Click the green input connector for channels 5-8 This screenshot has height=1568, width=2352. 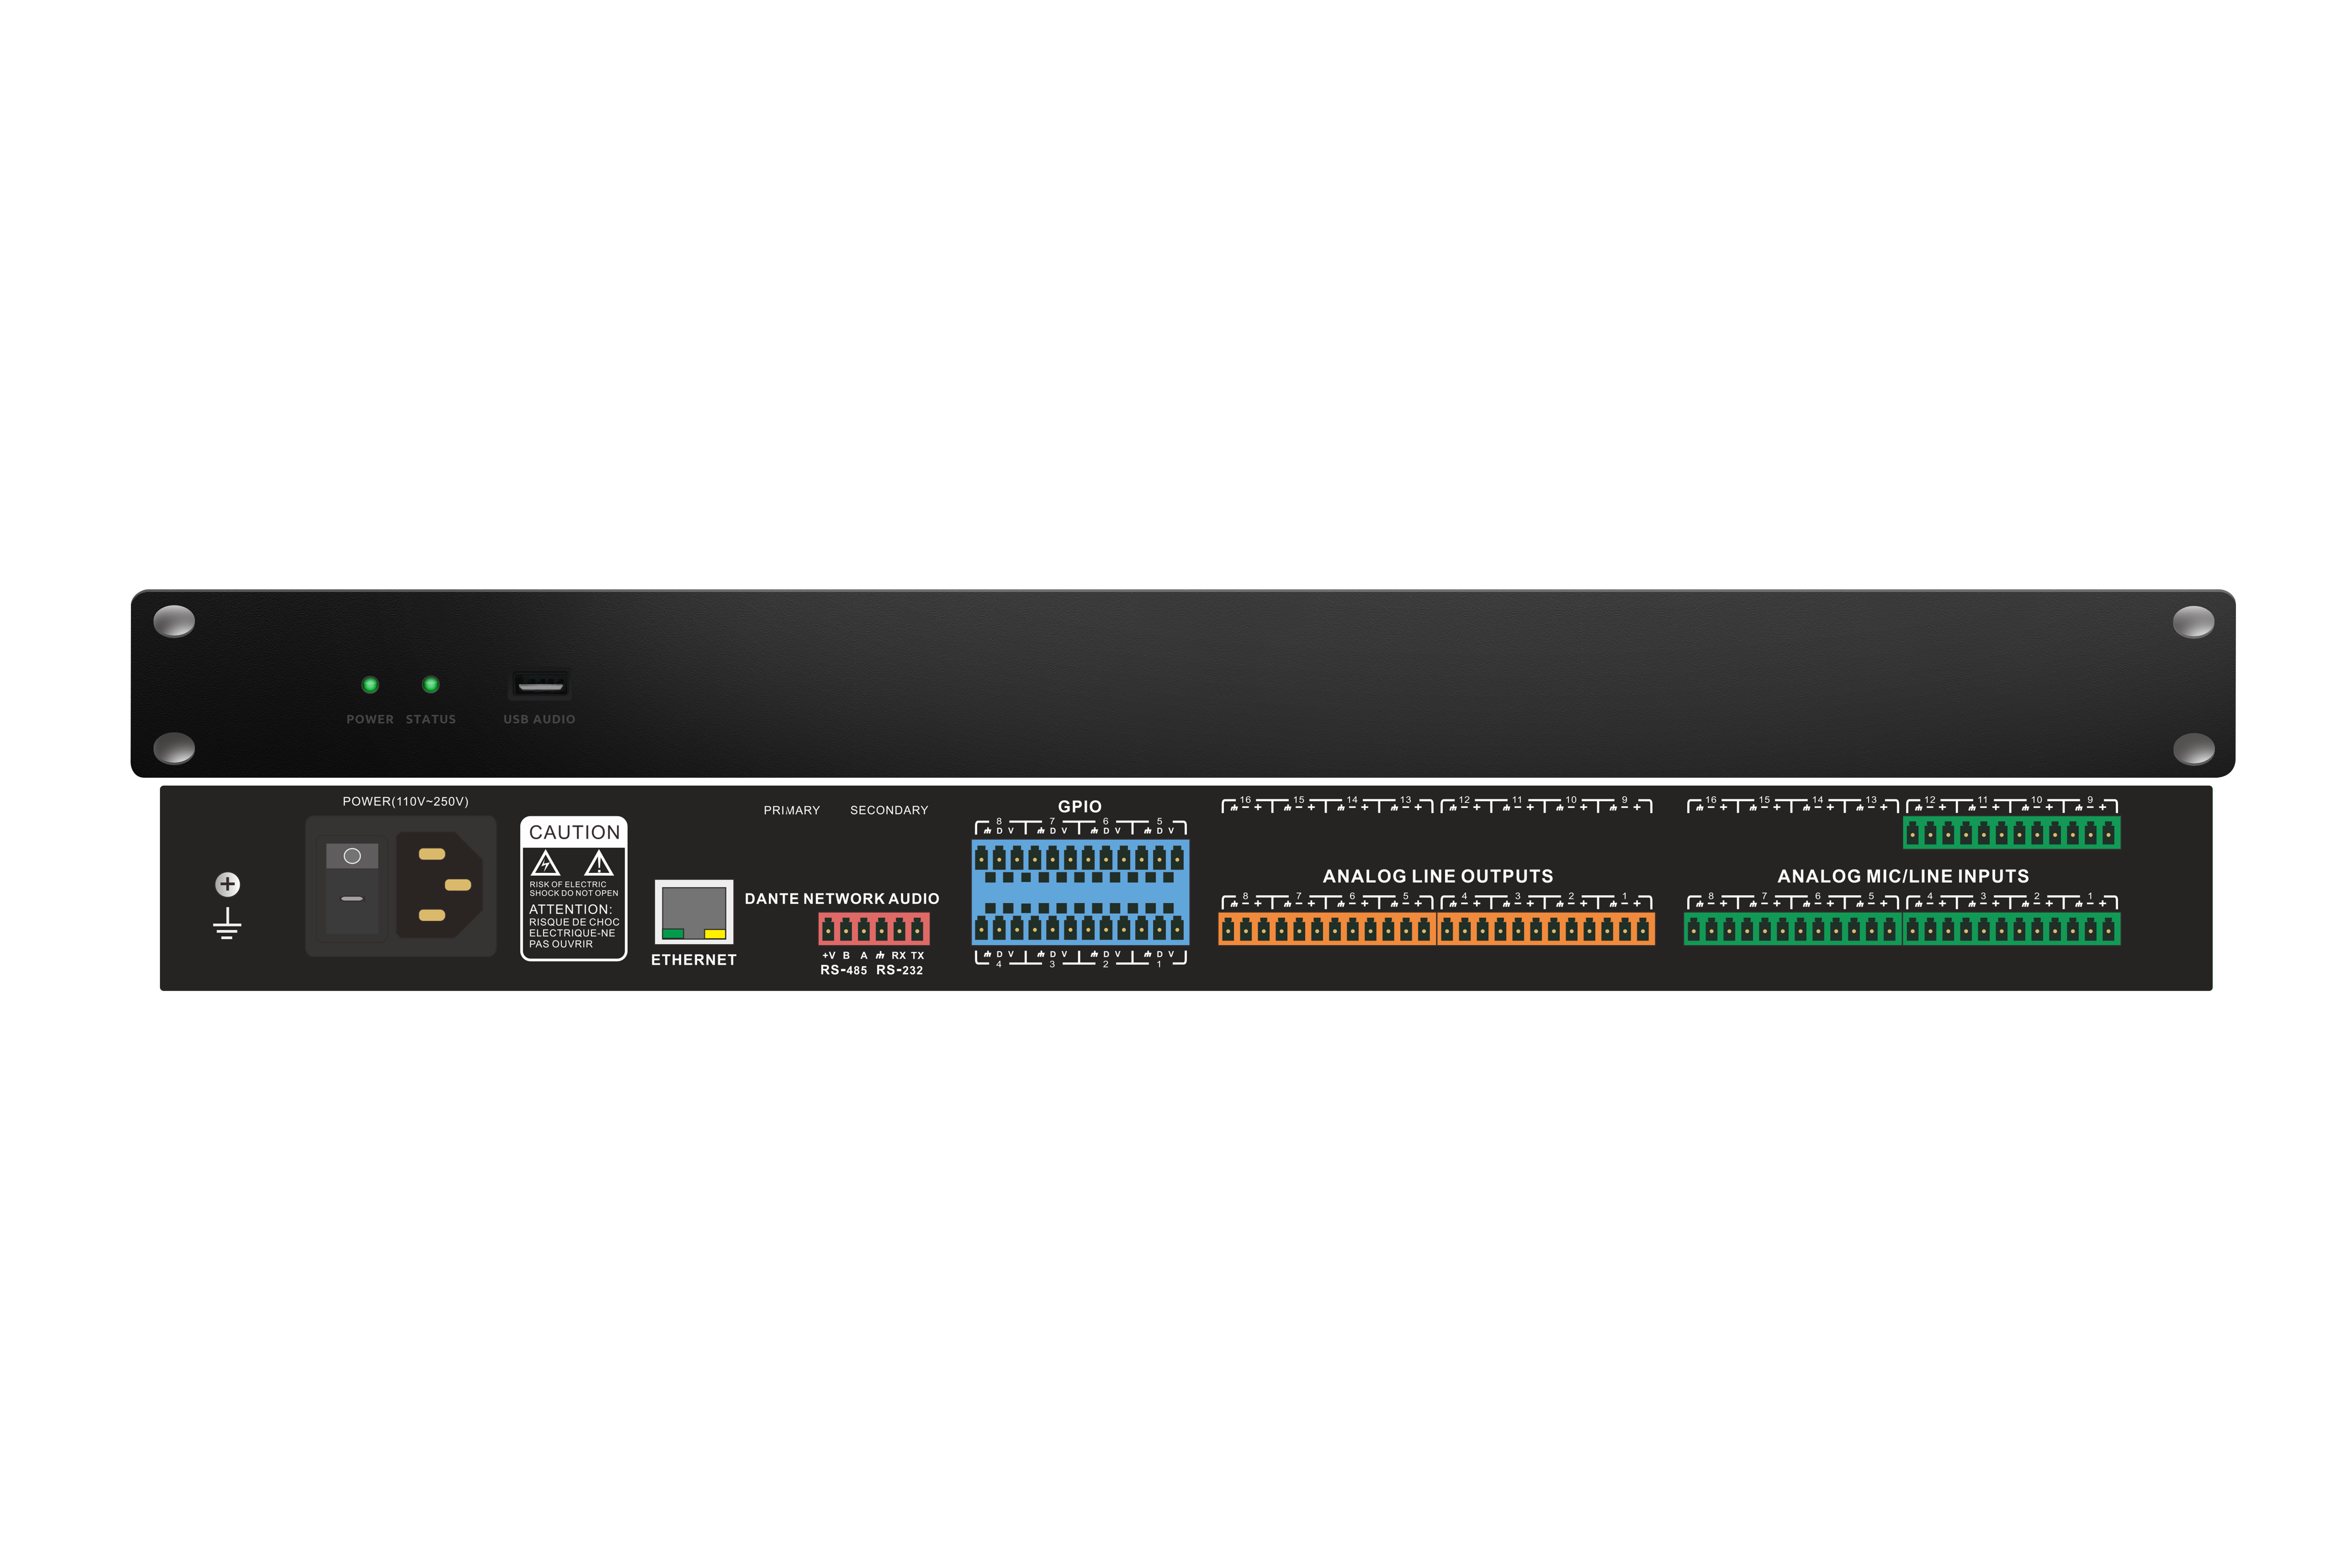pyautogui.click(x=1793, y=929)
